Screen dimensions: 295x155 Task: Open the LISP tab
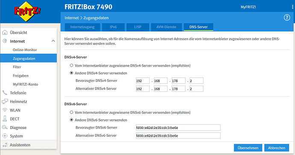click(x=138, y=27)
